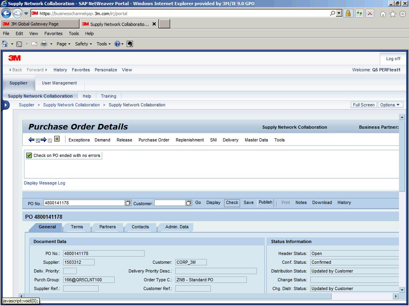Switch to the Terms tab

pos(77,227)
